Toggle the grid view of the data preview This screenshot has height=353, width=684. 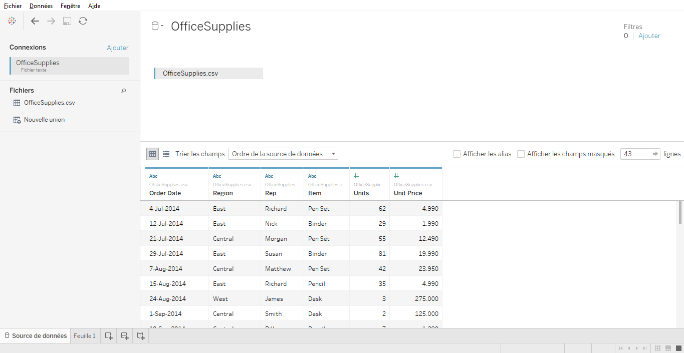pyautogui.click(x=152, y=154)
